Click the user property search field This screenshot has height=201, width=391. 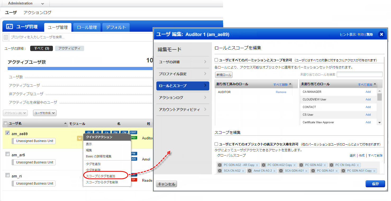click(x=81, y=37)
